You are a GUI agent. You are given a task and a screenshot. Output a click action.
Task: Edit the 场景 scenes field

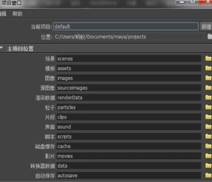(129, 59)
